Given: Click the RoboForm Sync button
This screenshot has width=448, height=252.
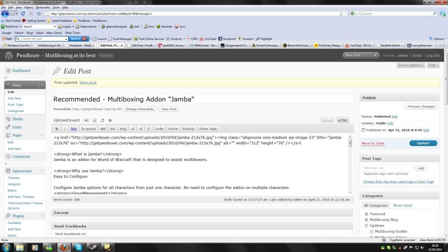Looking at the screenshot, I should 180,27.
